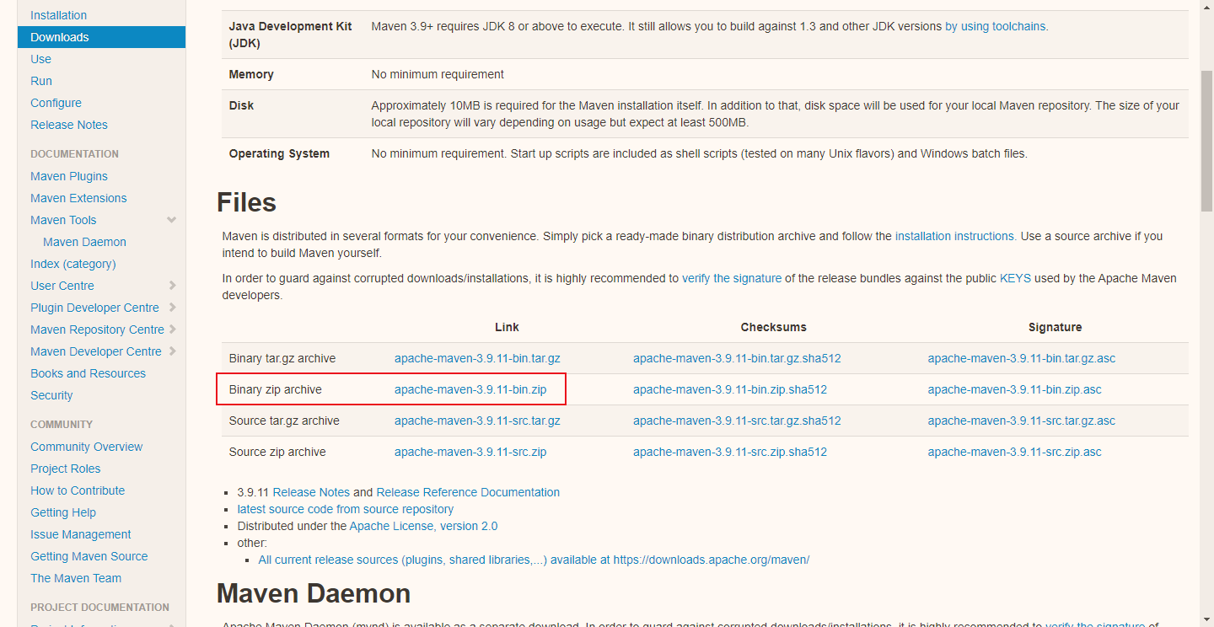This screenshot has width=1214, height=627.
Task: Expand the Maven Developer Centre arrow
Action: coord(172,351)
